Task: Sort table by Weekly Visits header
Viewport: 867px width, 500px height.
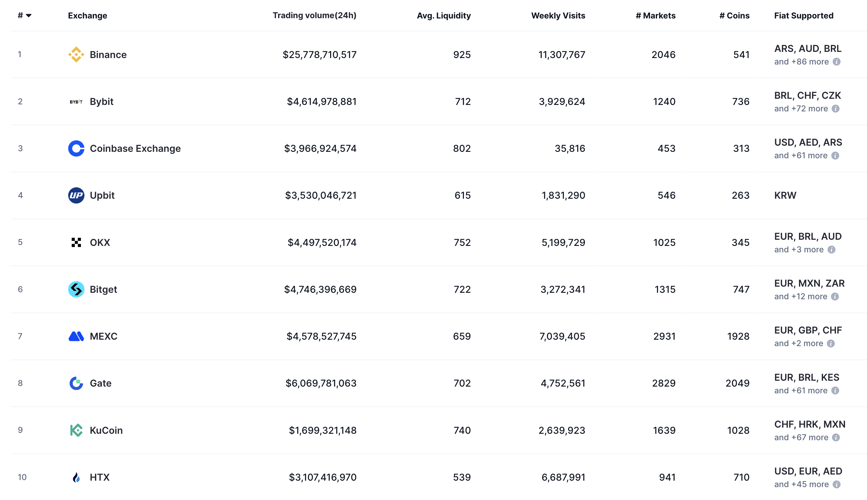Action: (558, 16)
